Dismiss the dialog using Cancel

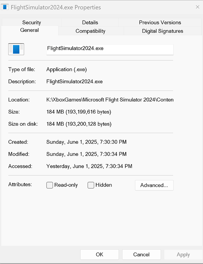coord(141,254)
